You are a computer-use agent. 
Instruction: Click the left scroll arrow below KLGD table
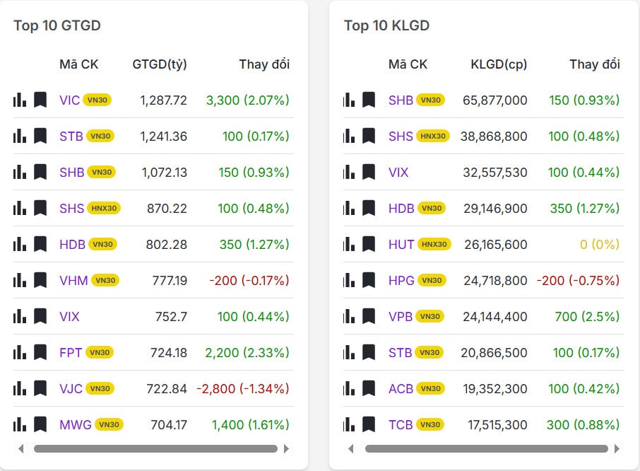[351, 448]
